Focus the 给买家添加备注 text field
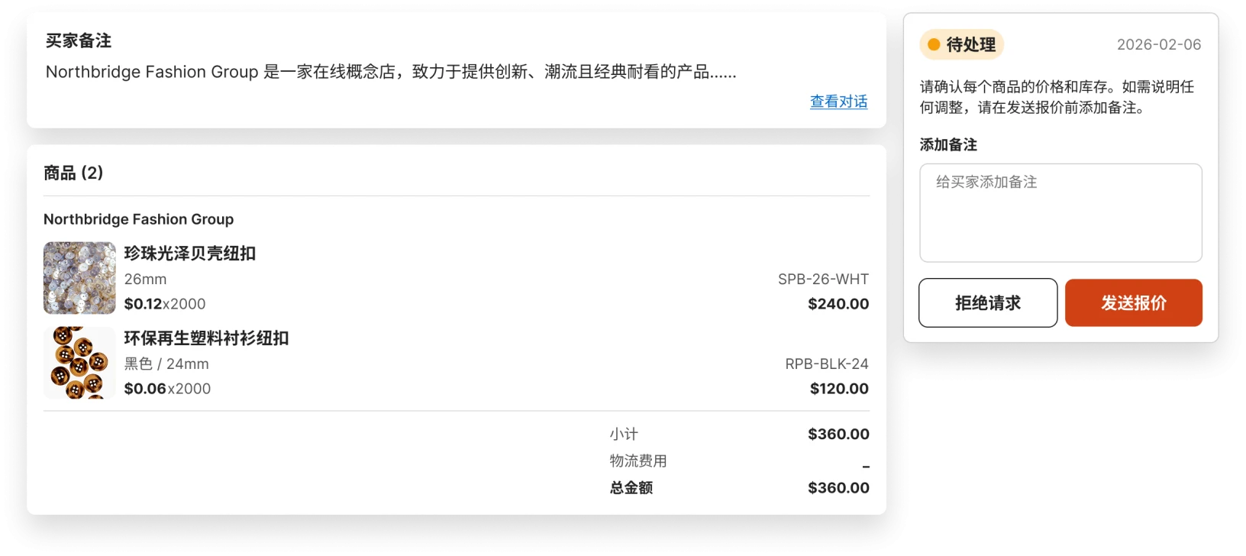 click(x=1060, y=213)
